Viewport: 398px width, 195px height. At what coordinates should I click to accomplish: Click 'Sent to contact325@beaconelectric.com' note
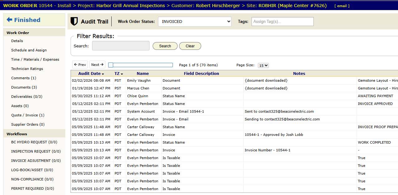279,111
